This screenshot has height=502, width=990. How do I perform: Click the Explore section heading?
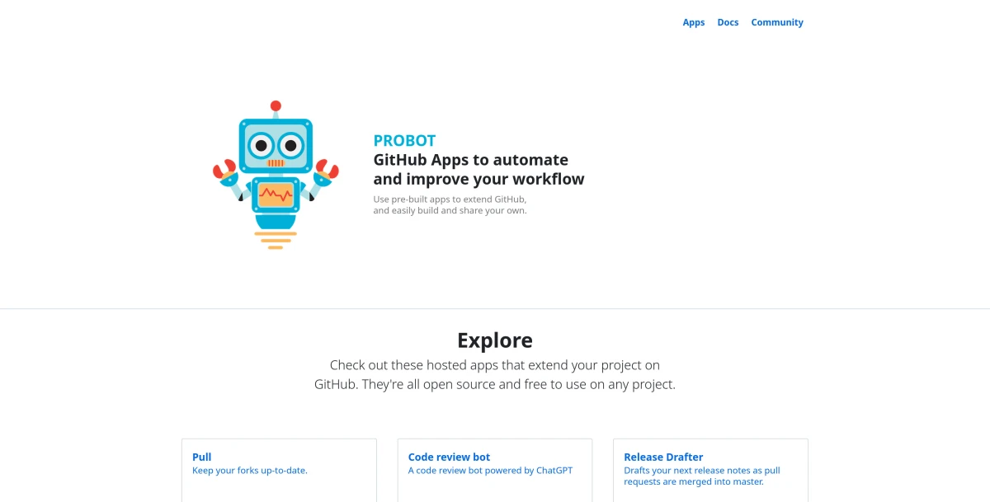point(494,340)
